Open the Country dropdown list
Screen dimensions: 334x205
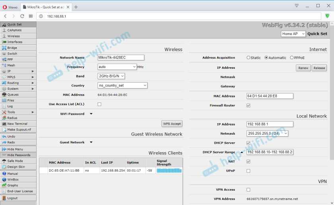pos(122,85)
